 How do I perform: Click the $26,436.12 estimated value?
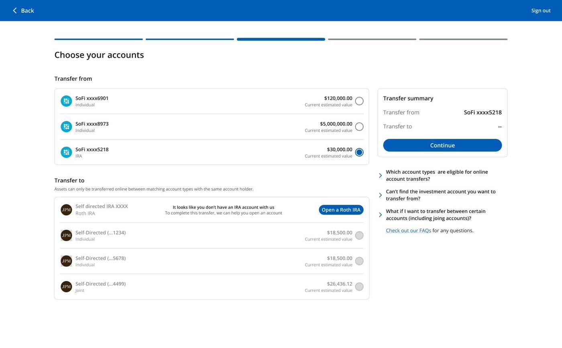[340, 284]
